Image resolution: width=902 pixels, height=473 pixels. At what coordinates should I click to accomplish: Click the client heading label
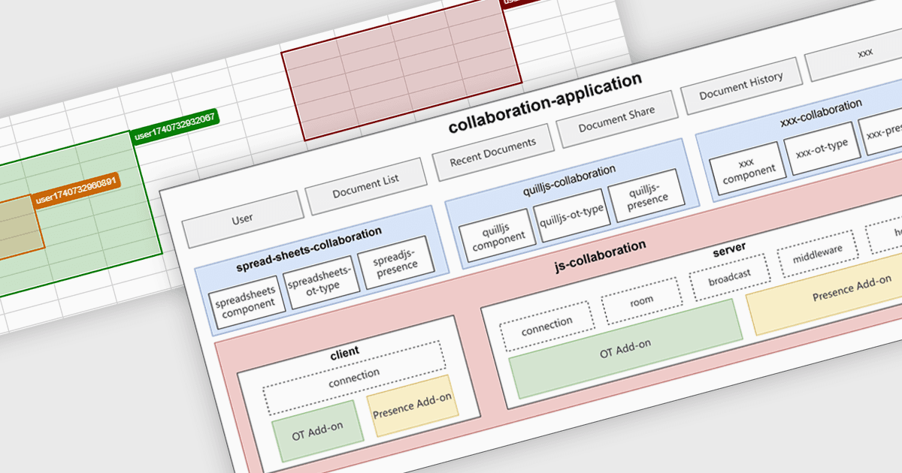point(344,352)
